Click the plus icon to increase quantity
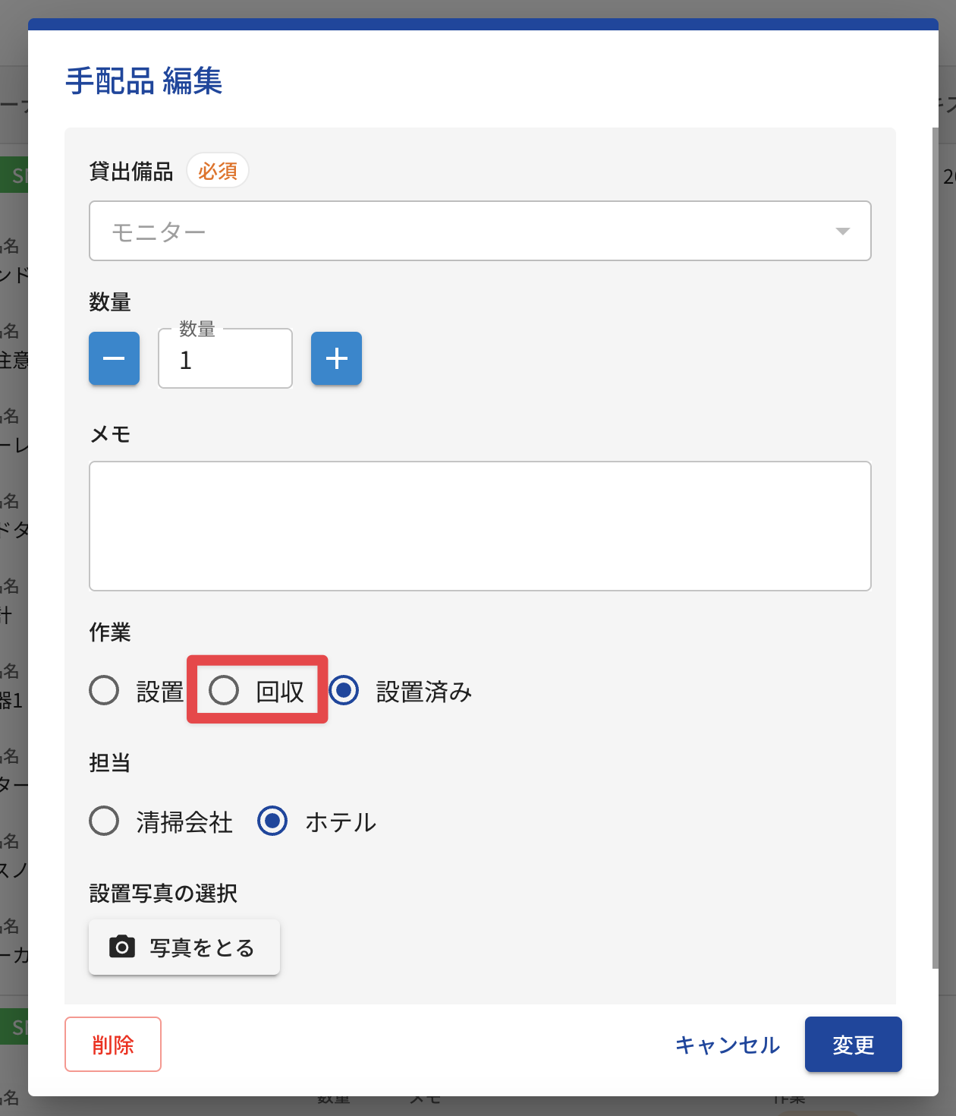956x1116 pixels. tap(336, 358)
